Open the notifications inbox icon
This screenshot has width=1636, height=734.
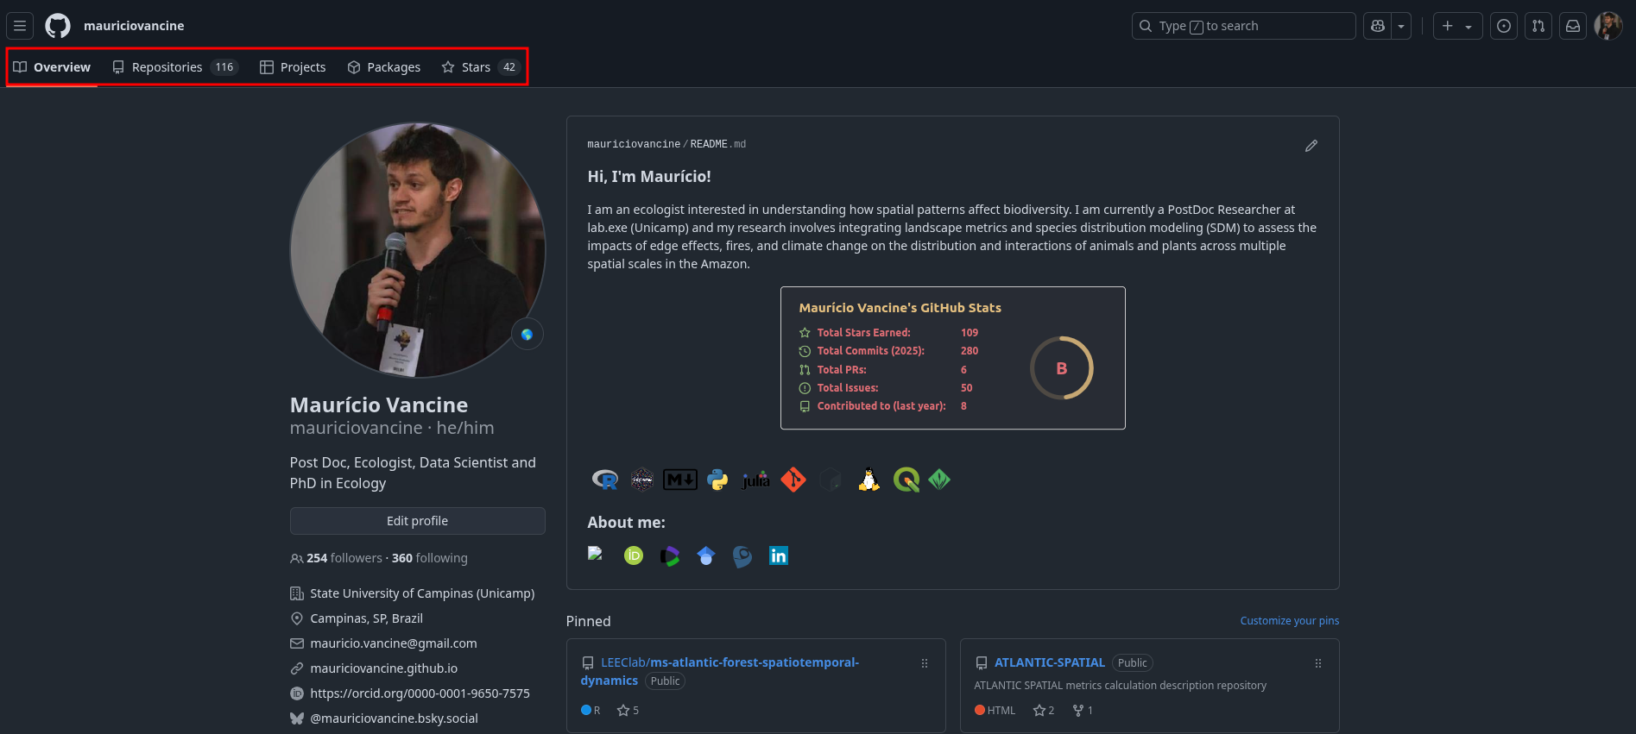pos(1573,26)
